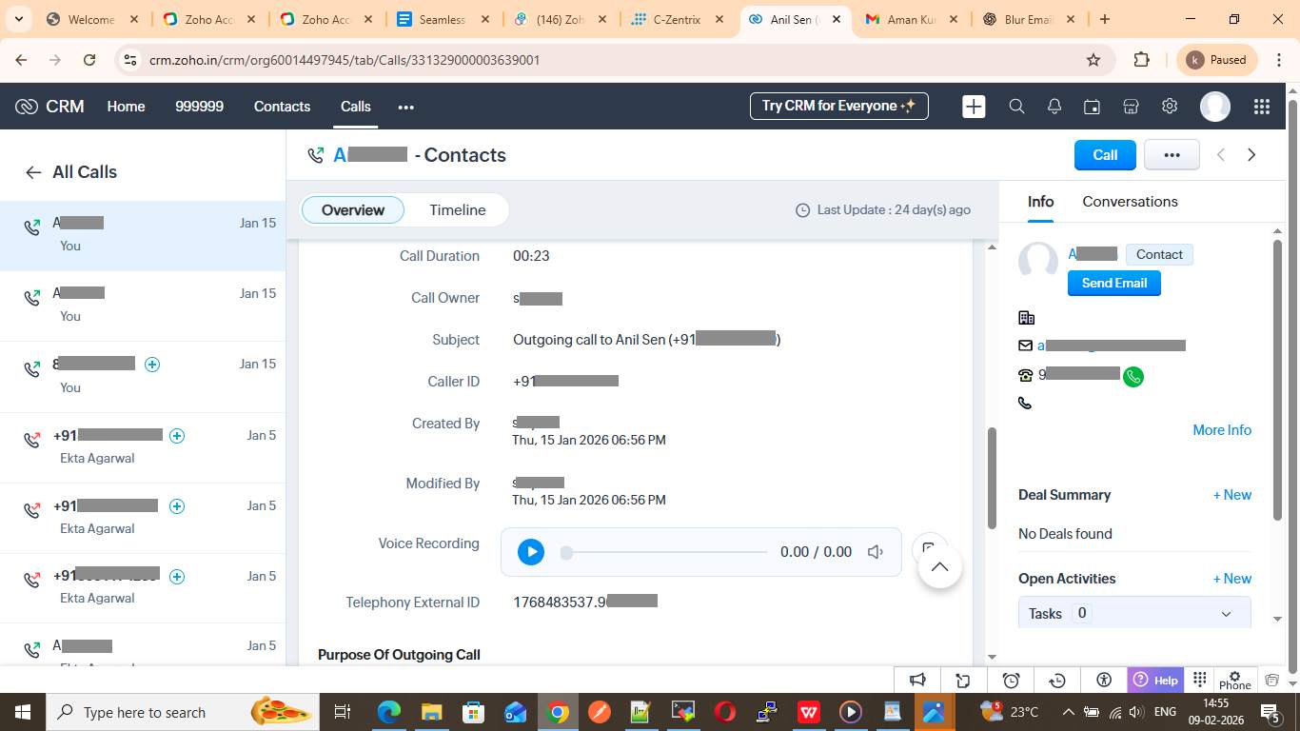The image size is (1300, 731).
Task: Open the header ellipsis more modules menu
Action: pos(406,108)
